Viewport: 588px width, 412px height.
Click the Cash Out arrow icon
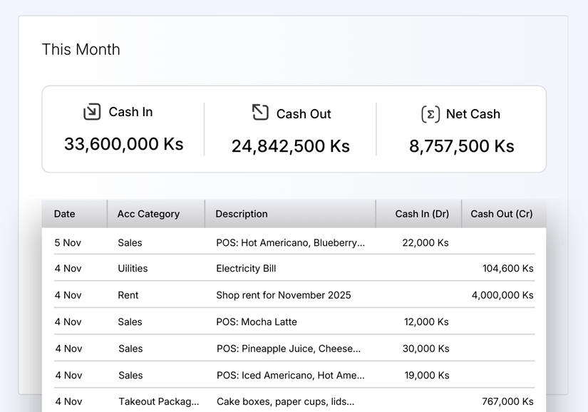pos(260,112)
